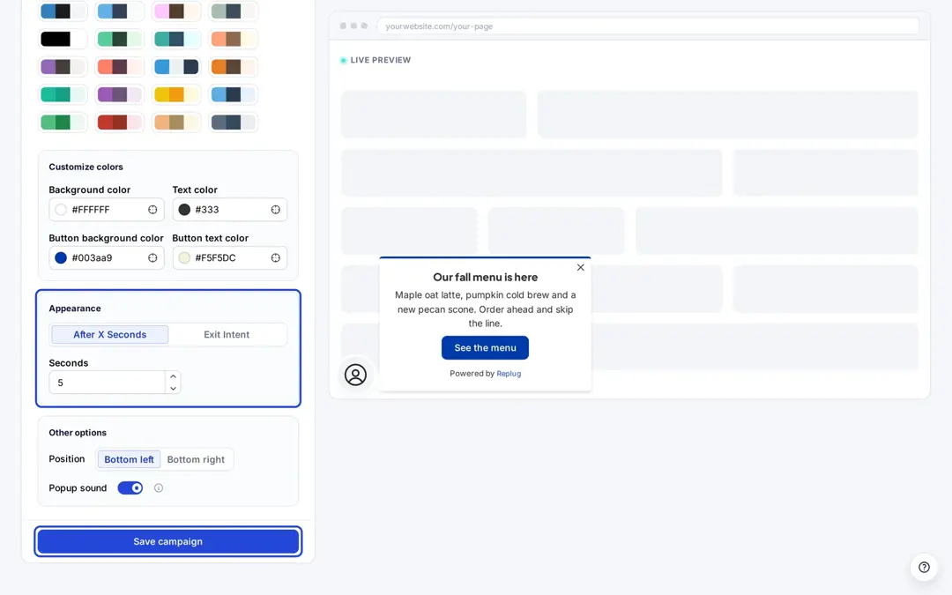Open the help question mark button

(x=924, y=567)
